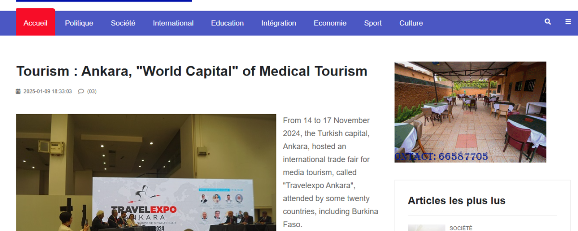Open the search magnifier icon
This screenshot has height=231, width=578.
click(548, 22)
